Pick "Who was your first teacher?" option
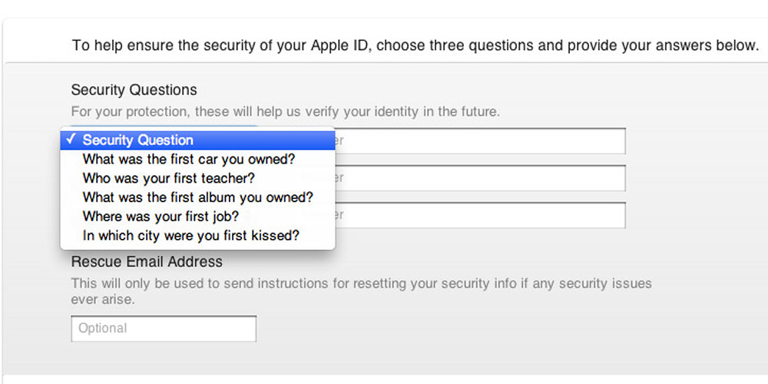This screenshot has width=768, height=384. 169,178
